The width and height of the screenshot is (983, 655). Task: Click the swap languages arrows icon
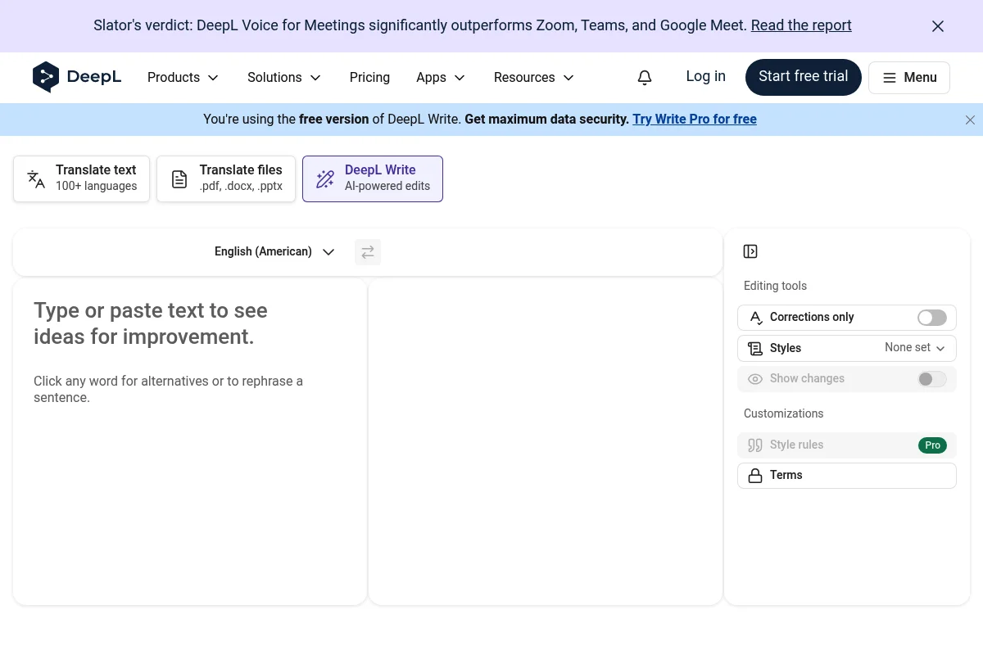click(368, 252)
